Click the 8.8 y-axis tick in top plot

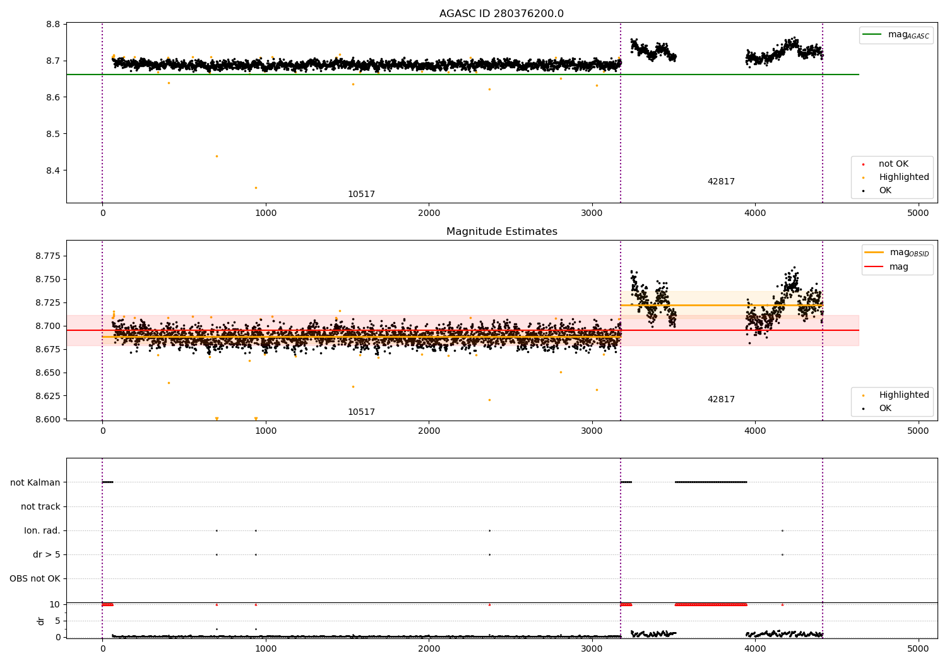[54, 25]
